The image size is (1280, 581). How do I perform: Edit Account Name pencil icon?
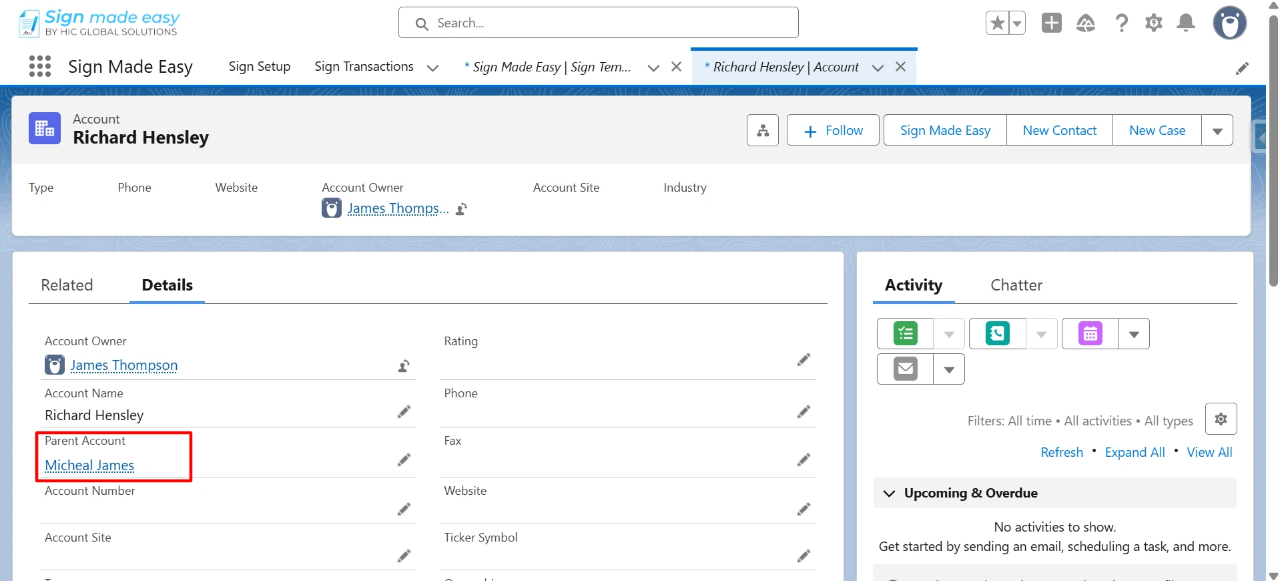(x=404, y=411)
